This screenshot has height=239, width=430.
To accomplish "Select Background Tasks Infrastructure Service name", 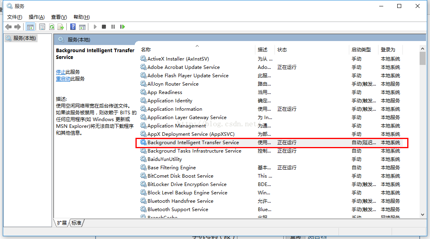I will [x=195, y=151].
